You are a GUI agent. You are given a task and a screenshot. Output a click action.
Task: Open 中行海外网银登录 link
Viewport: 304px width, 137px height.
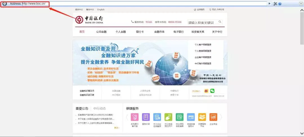203,64
